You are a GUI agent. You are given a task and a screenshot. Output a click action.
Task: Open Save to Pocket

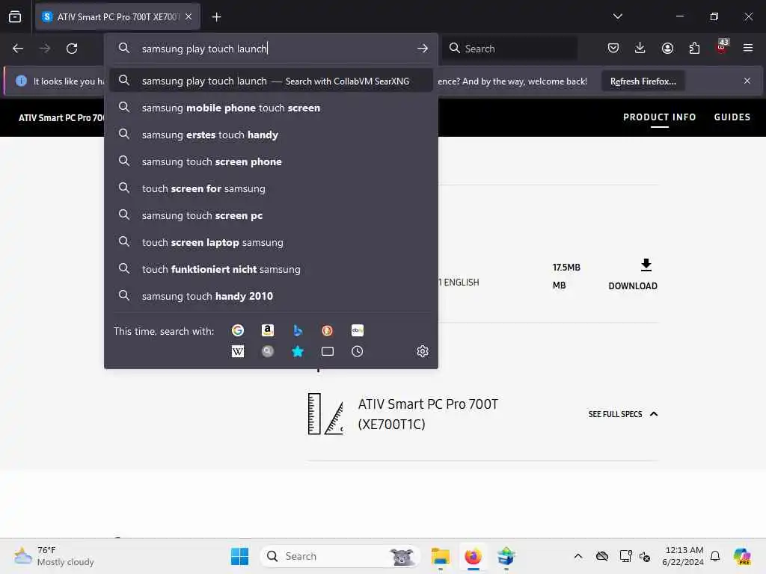613,48
